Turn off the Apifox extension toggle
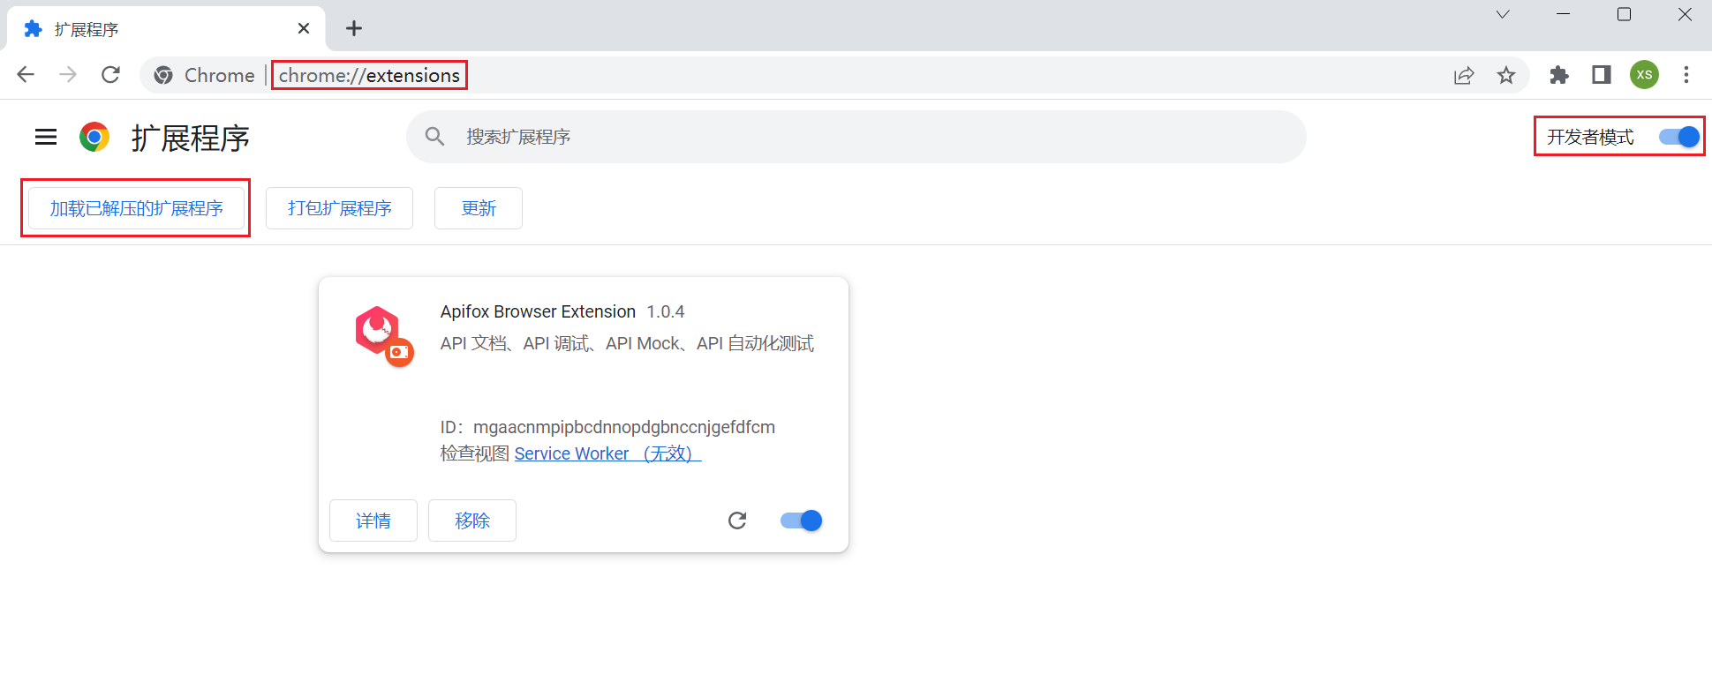Image resolution: width=1712 pixels, height=674 pixels. point(801,520)
